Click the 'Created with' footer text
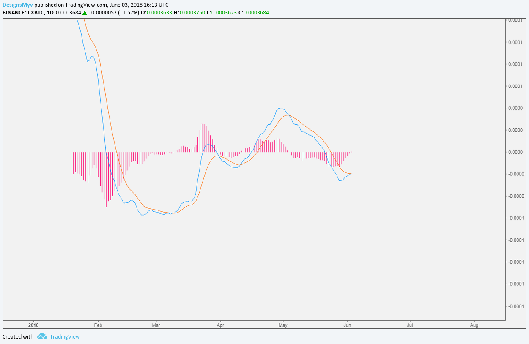Viewport: 529px width, 344px height. (x=18, y=337)
